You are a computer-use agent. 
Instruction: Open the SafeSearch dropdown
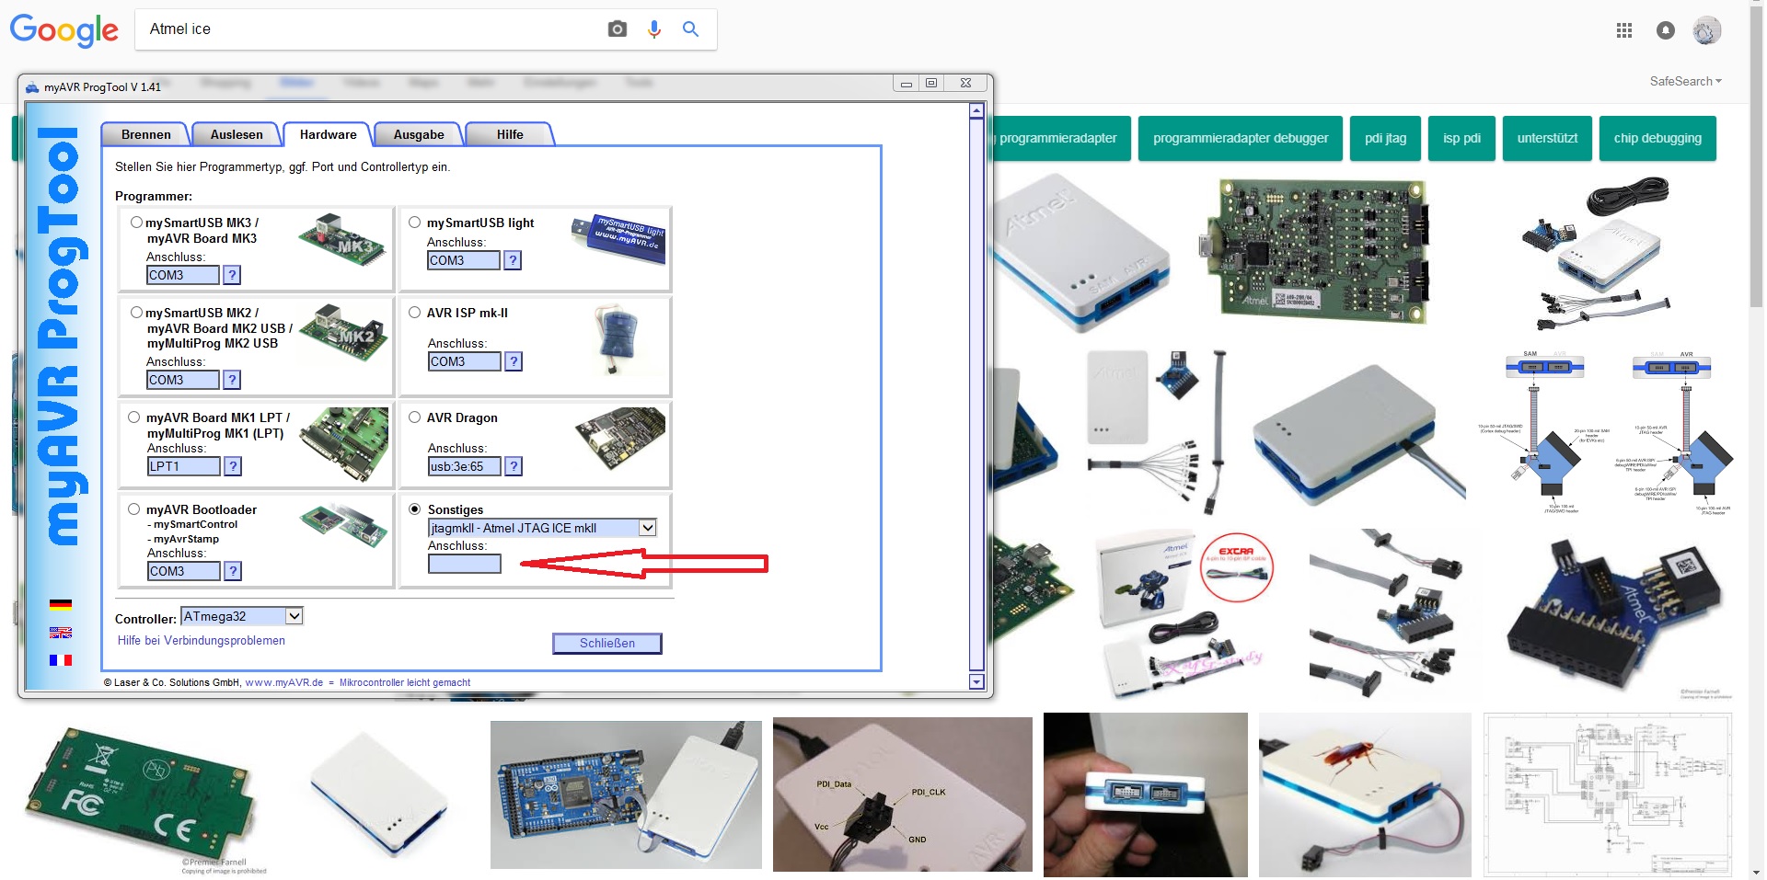pos(1685,82)
